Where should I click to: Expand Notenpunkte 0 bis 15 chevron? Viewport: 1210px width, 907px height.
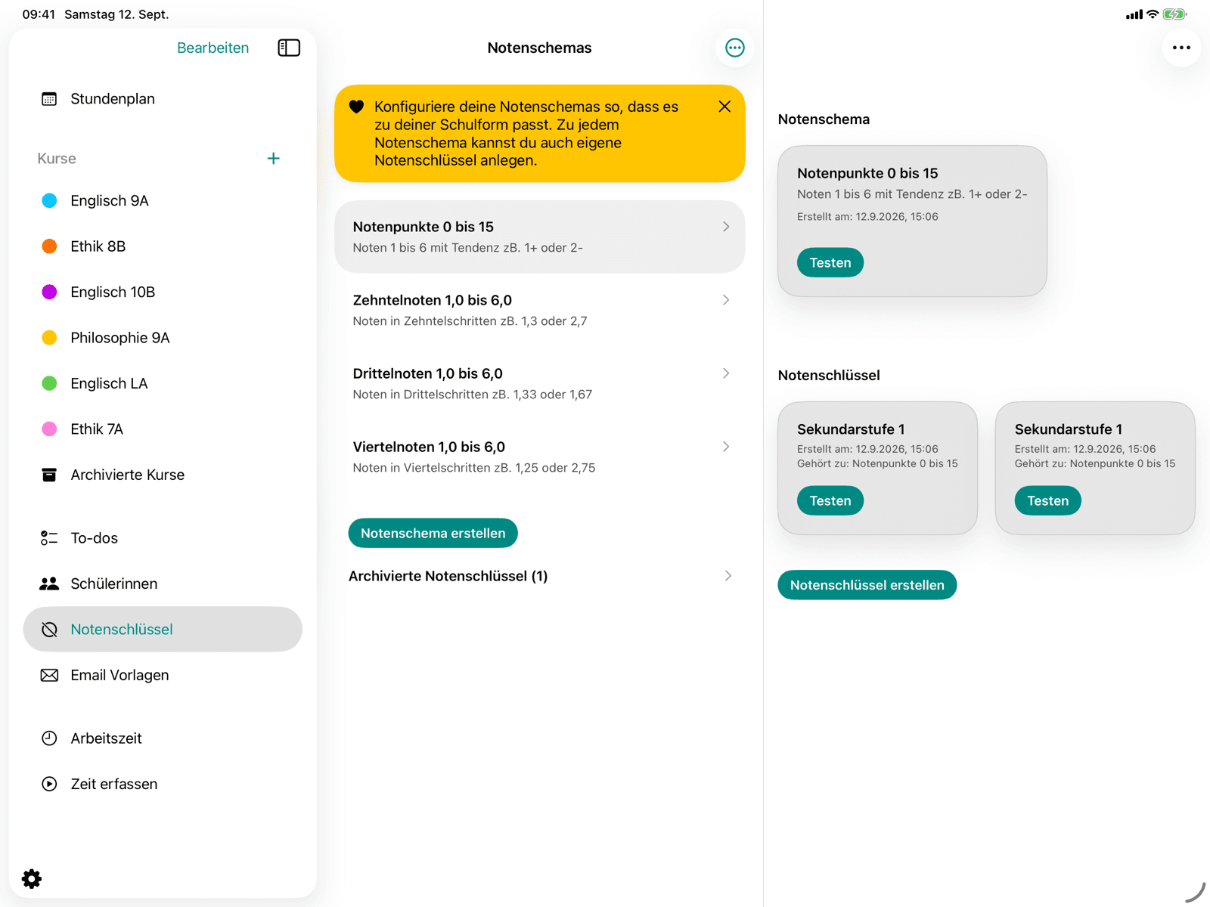[x=726, y=227]
